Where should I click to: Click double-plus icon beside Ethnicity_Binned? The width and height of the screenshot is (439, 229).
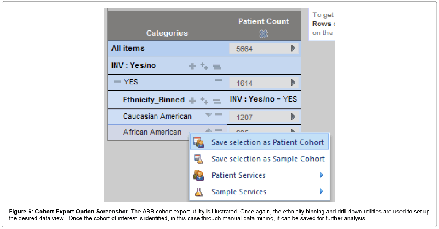click(204, 100)
